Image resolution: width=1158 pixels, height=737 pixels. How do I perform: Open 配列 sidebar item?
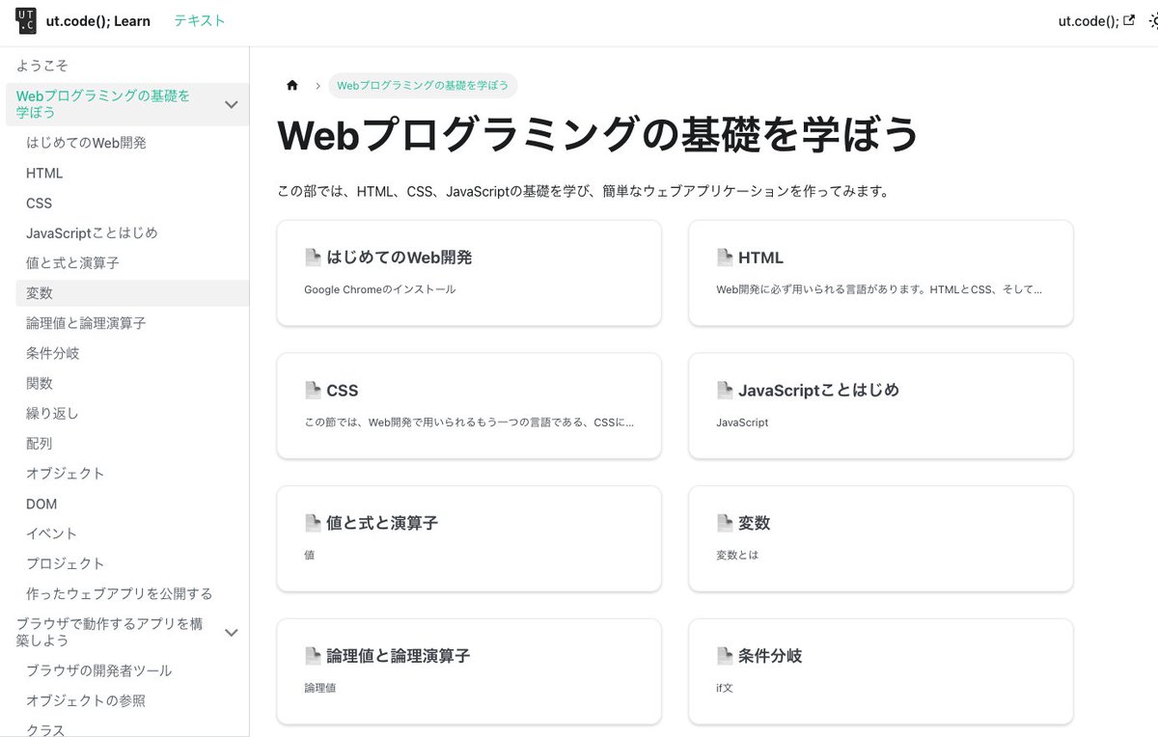40,444
